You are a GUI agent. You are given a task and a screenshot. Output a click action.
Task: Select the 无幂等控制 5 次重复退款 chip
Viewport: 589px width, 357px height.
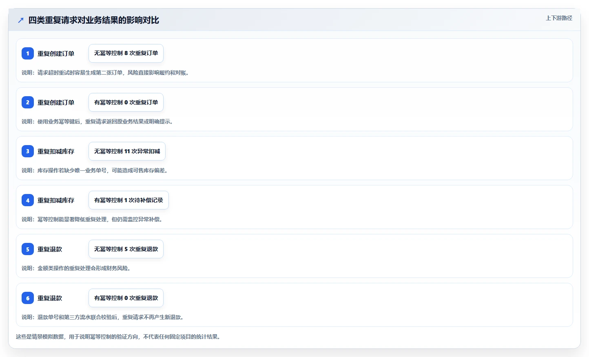[126, 249]
